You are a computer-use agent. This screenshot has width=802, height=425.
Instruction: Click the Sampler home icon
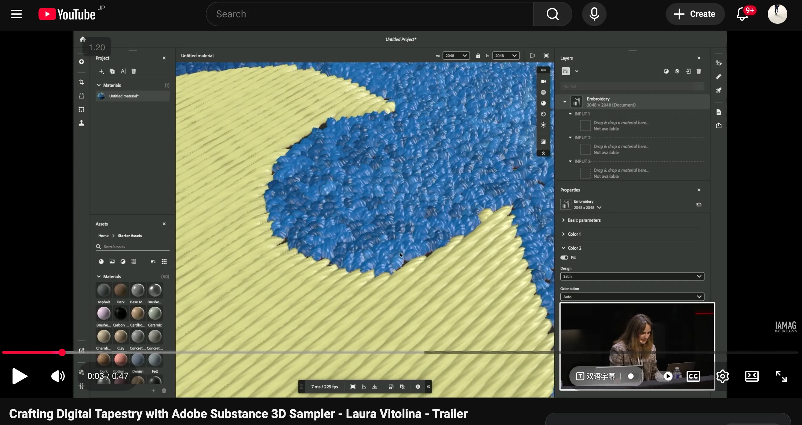(x=82, y=39)
